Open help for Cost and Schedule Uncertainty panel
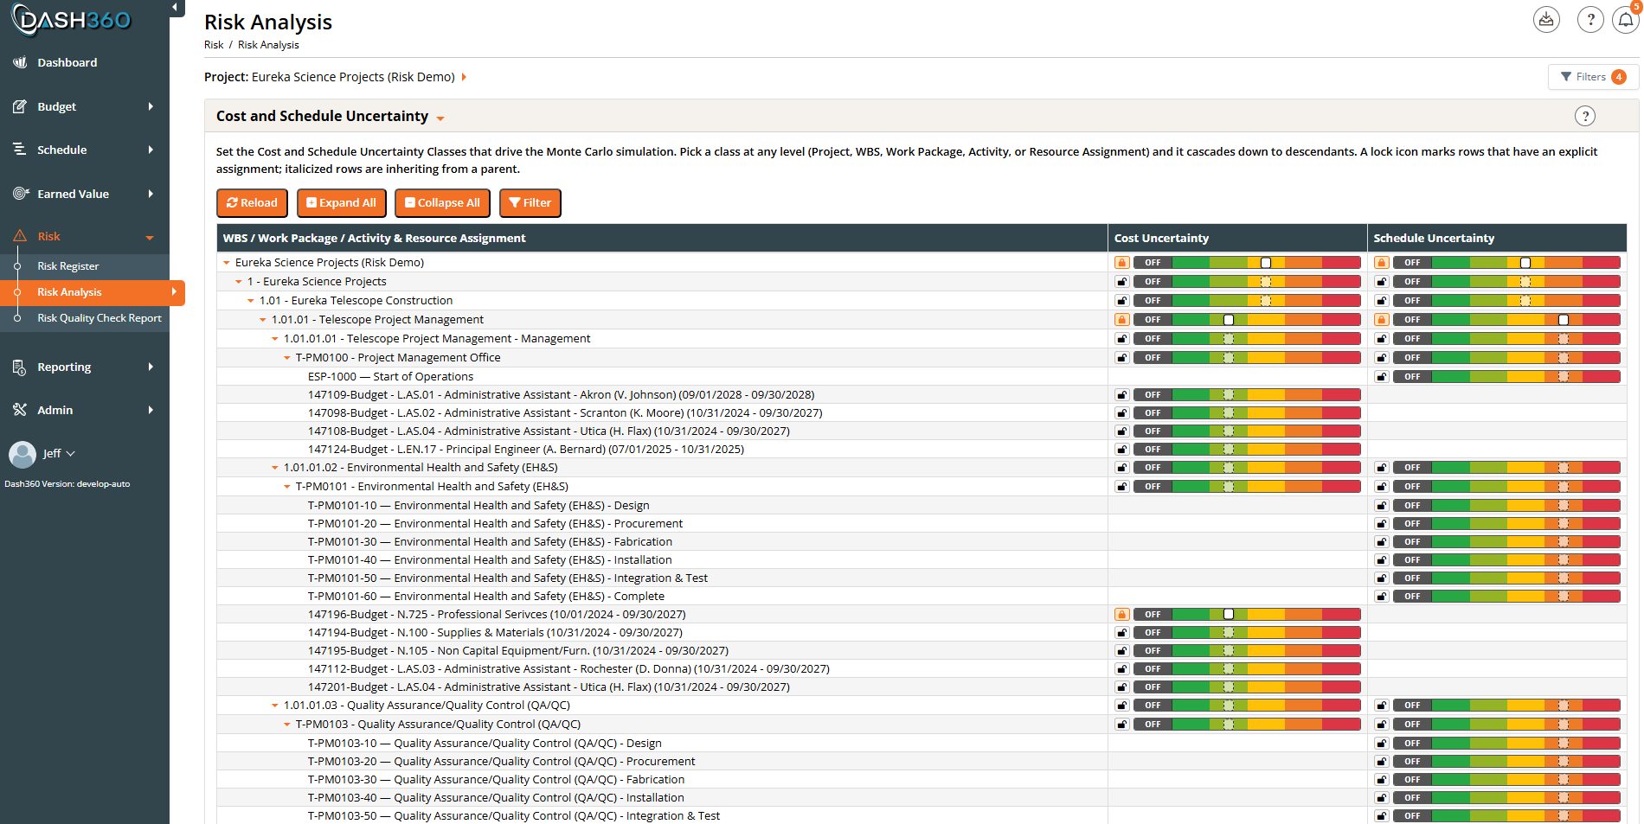This screenshot has width=1644, height=824. click(x=1584, y=116)
